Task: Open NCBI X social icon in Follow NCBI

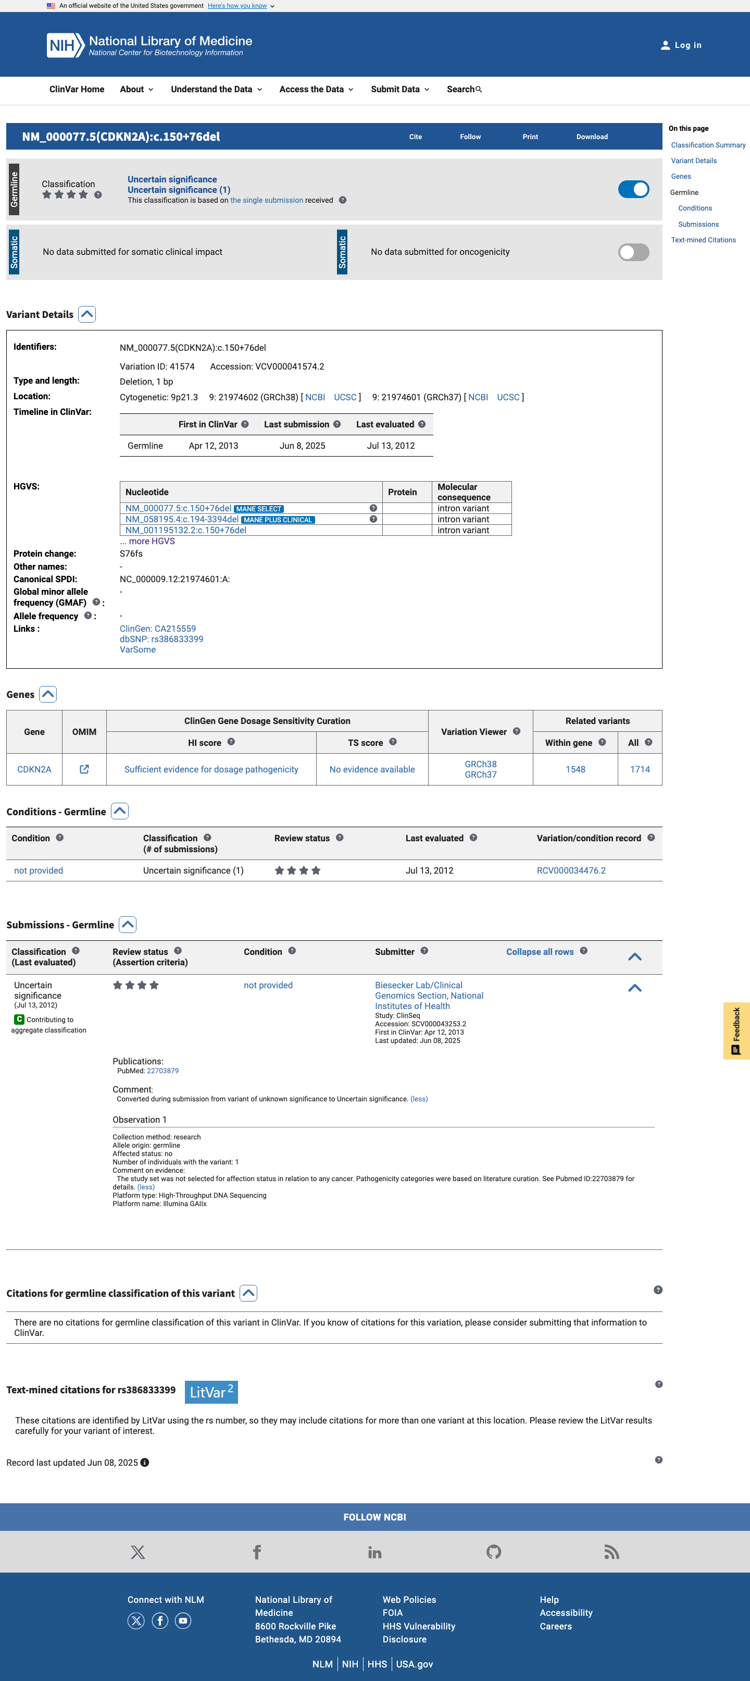Action: (x=137, y=1552)
